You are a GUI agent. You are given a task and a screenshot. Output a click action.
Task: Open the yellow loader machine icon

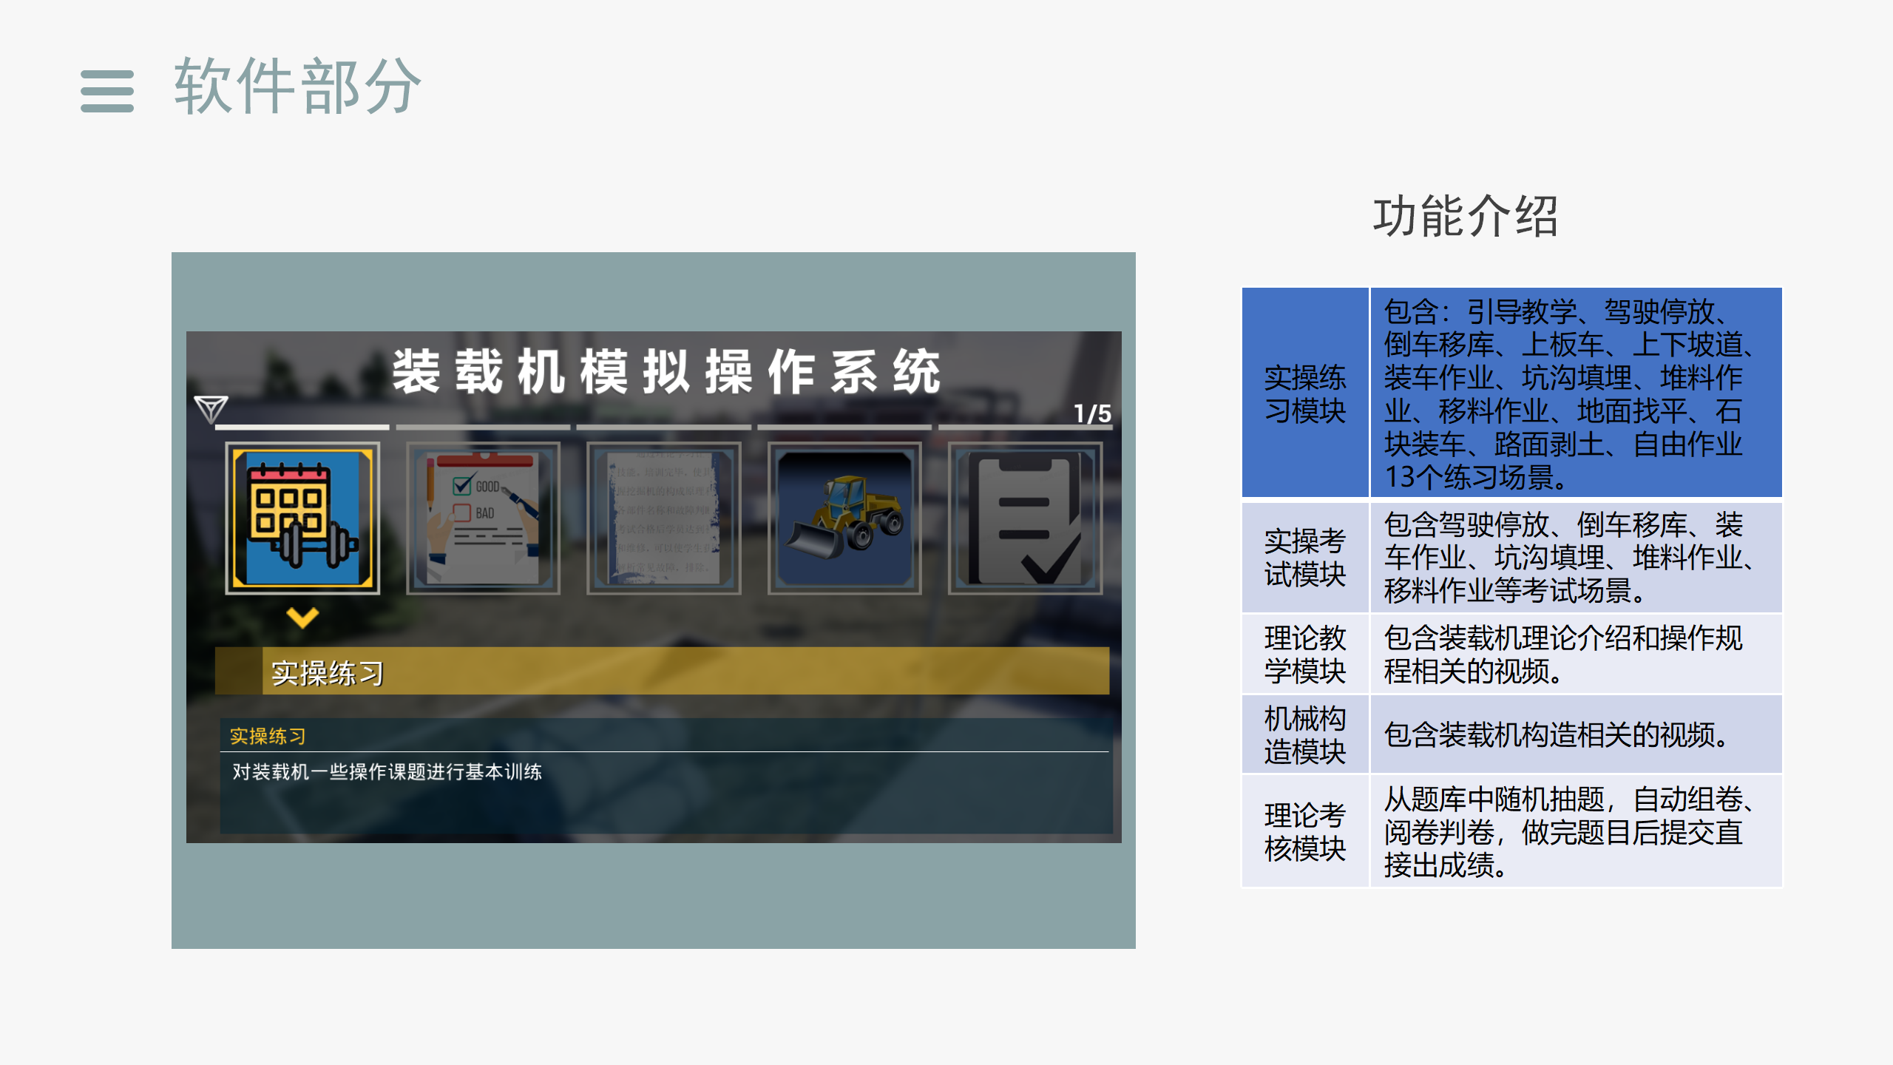[x=844, y=518]
